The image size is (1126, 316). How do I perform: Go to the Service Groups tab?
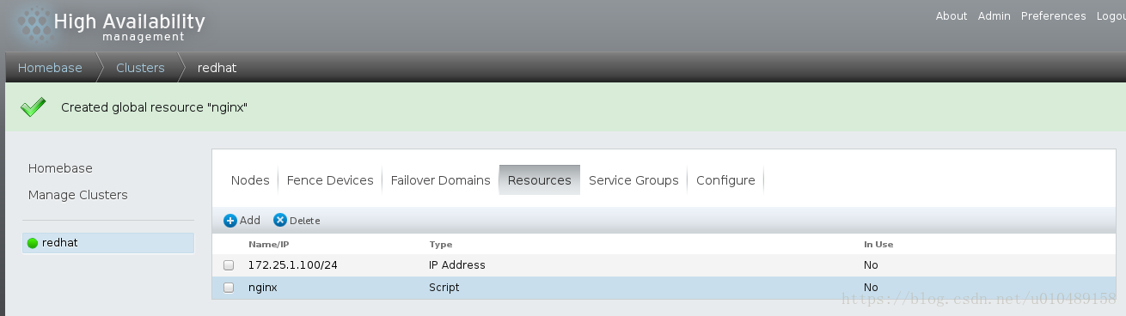point(633,180)
